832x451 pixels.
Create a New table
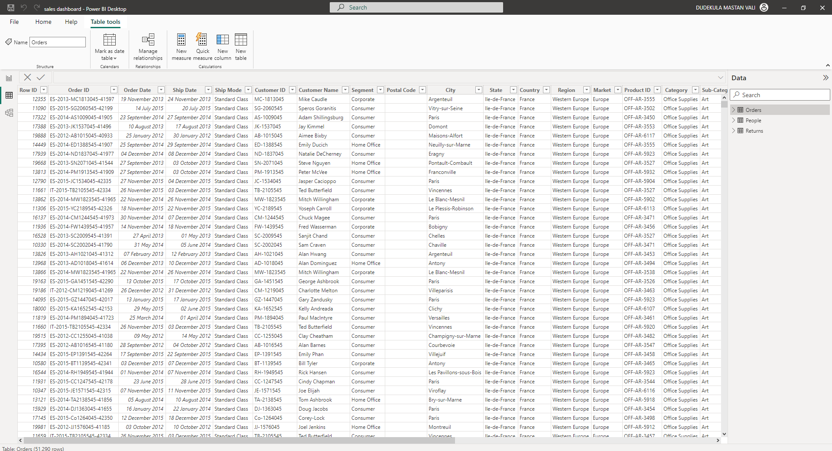click(241, 47)
